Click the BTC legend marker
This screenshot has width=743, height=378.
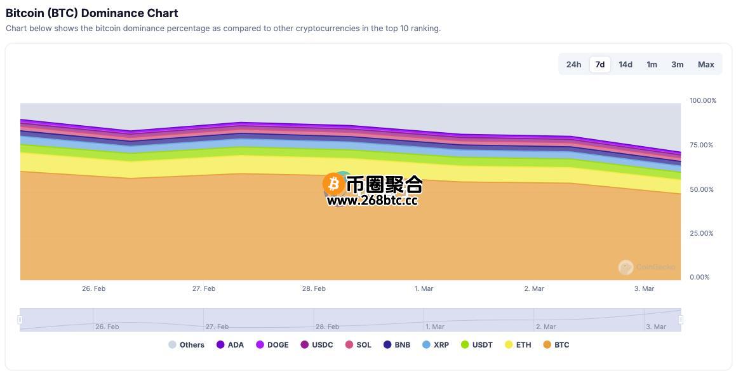click(x=547, y=345)
